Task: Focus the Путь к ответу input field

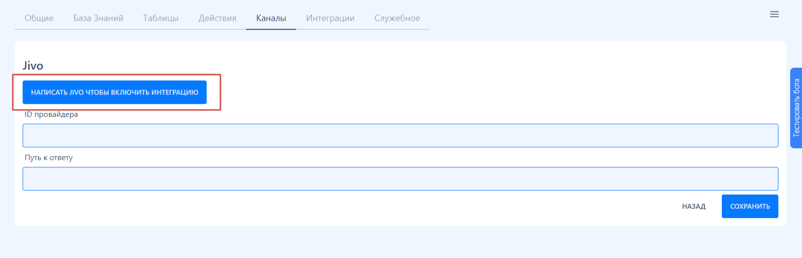Action: pos(401,179)
